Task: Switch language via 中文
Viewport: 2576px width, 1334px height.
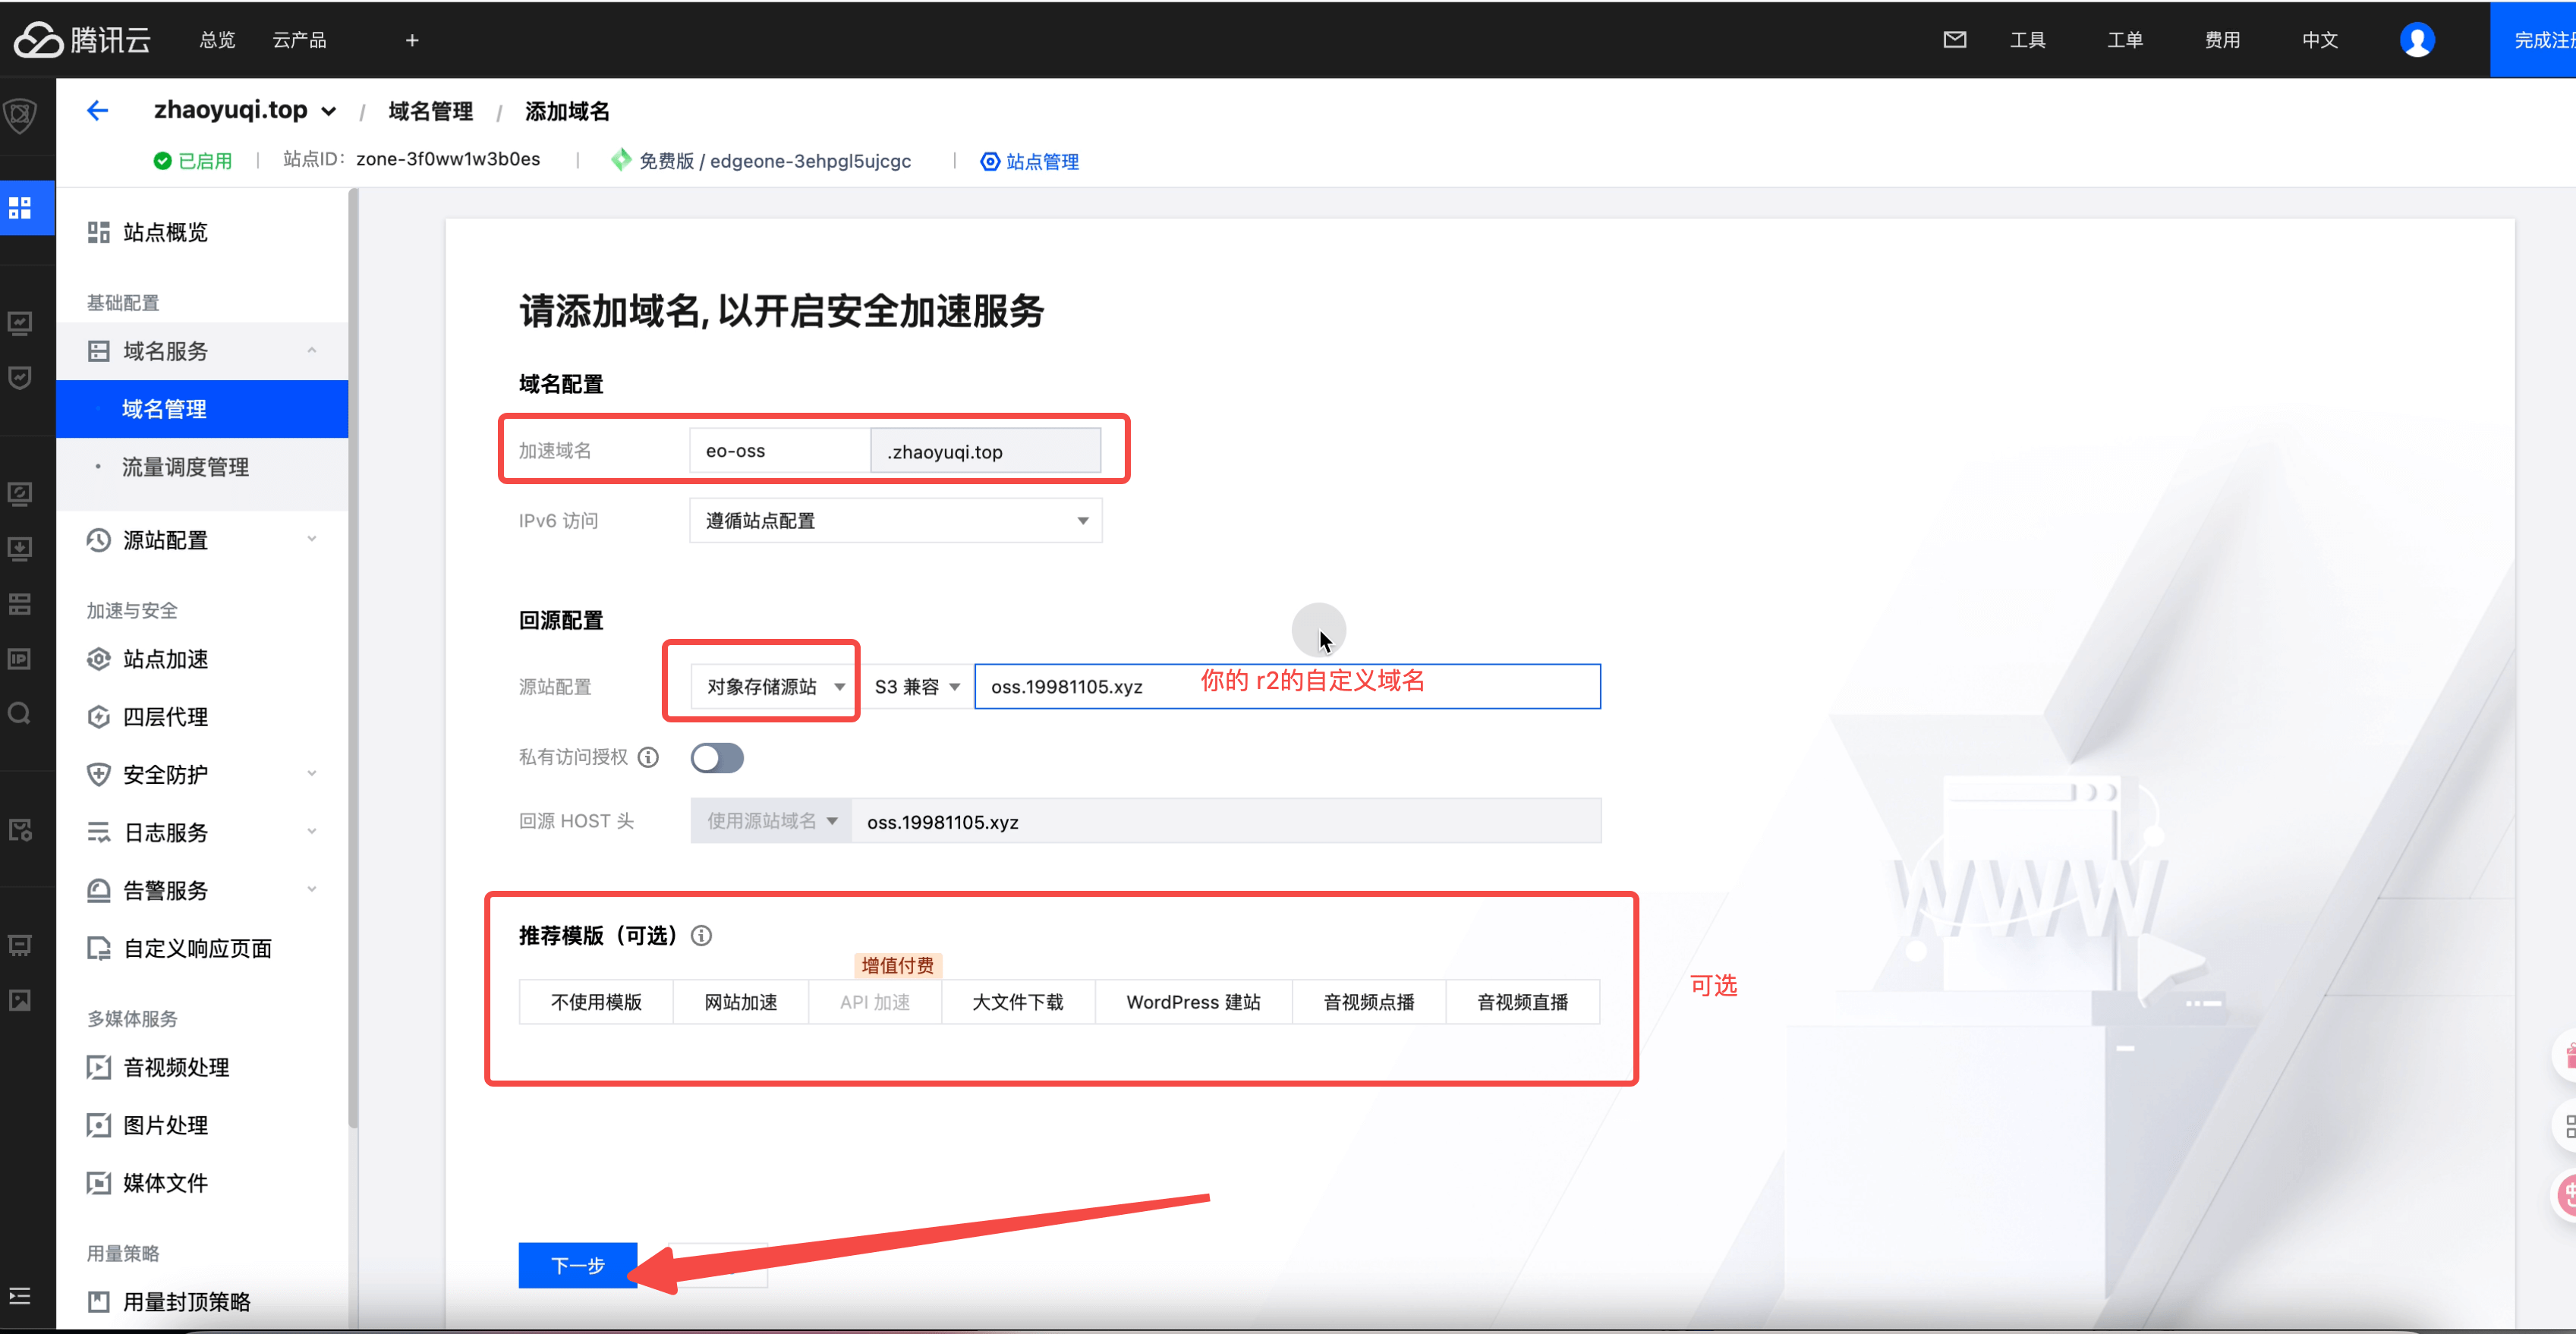Action: [2320, 40]
